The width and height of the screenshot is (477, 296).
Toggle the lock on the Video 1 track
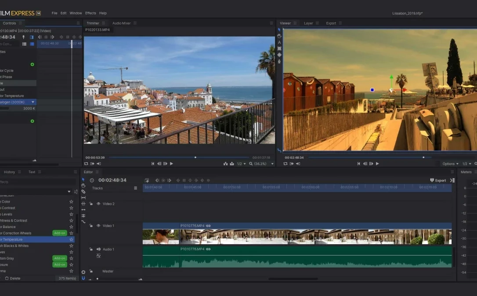(x=91, y=226)
